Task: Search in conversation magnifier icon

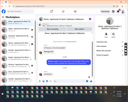Action: tap(113, 34)
